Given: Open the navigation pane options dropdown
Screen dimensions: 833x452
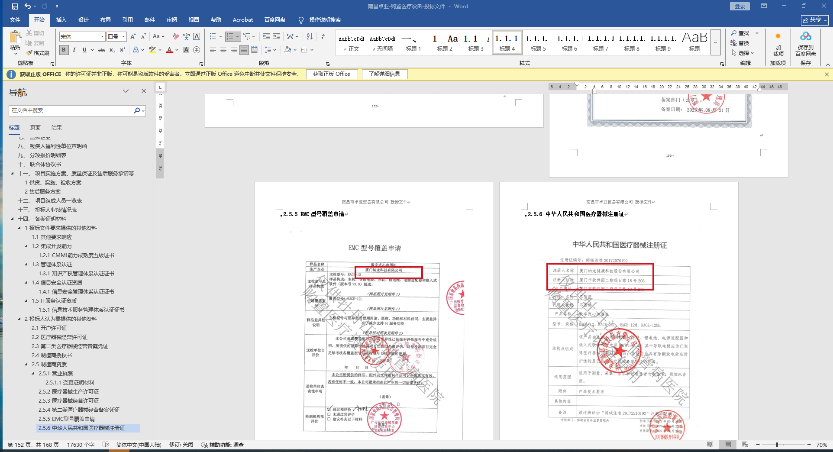Looking at the screenshot, I should tap(126, 91).
